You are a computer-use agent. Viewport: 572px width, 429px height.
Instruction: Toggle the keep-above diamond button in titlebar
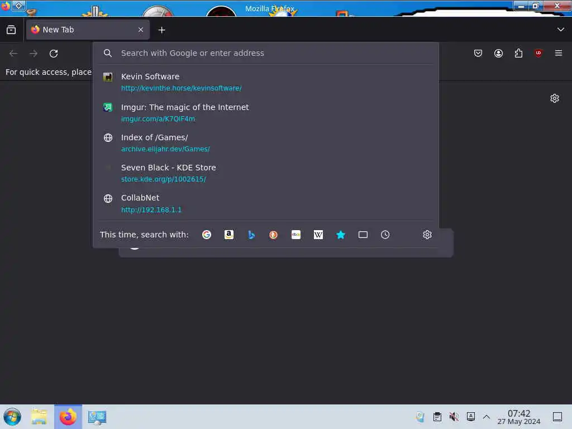click(x=18, y=6)
